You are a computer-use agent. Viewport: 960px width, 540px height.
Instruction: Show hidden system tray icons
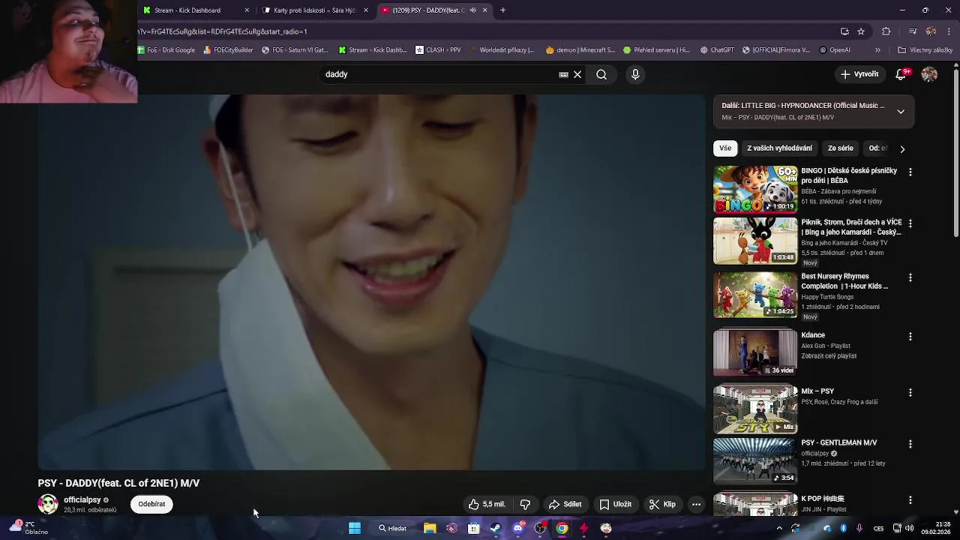(x=779, y=528)
